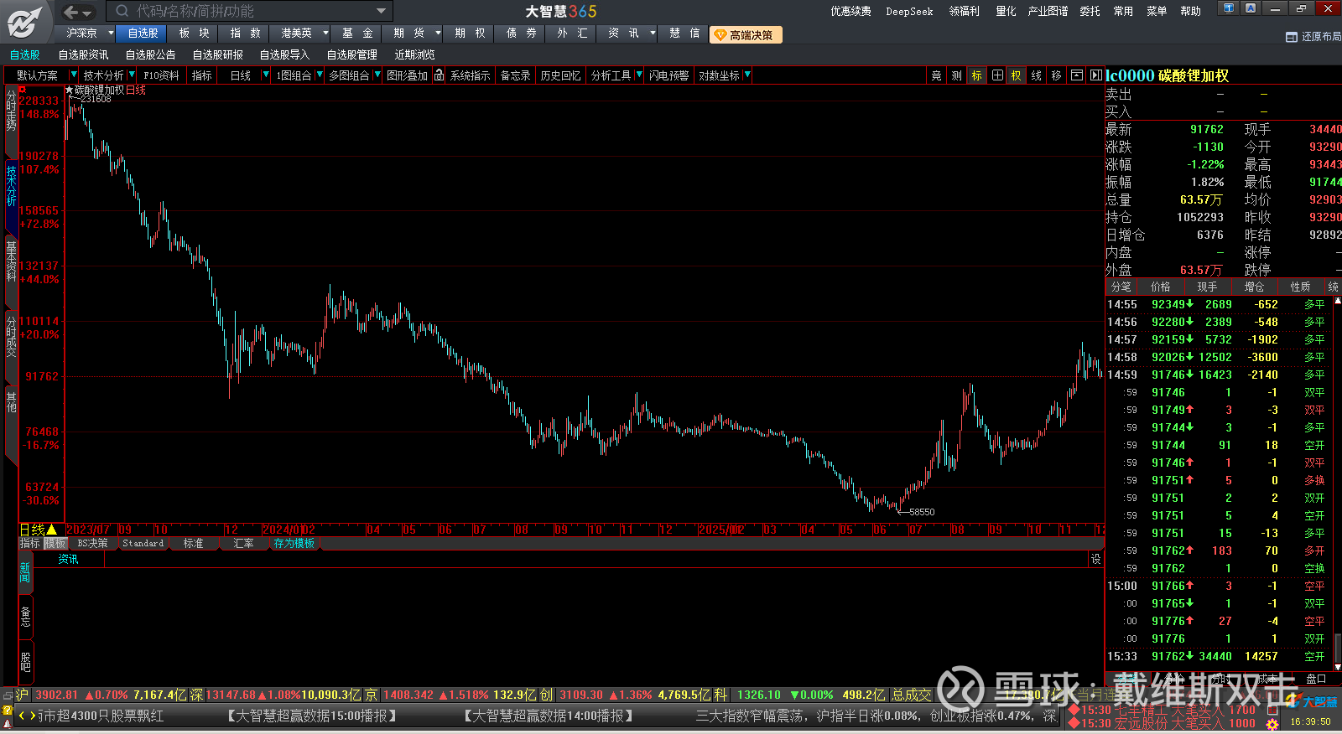Click the yellow question mark status icon
The image size is (1342, 734).
click(8, 711)
